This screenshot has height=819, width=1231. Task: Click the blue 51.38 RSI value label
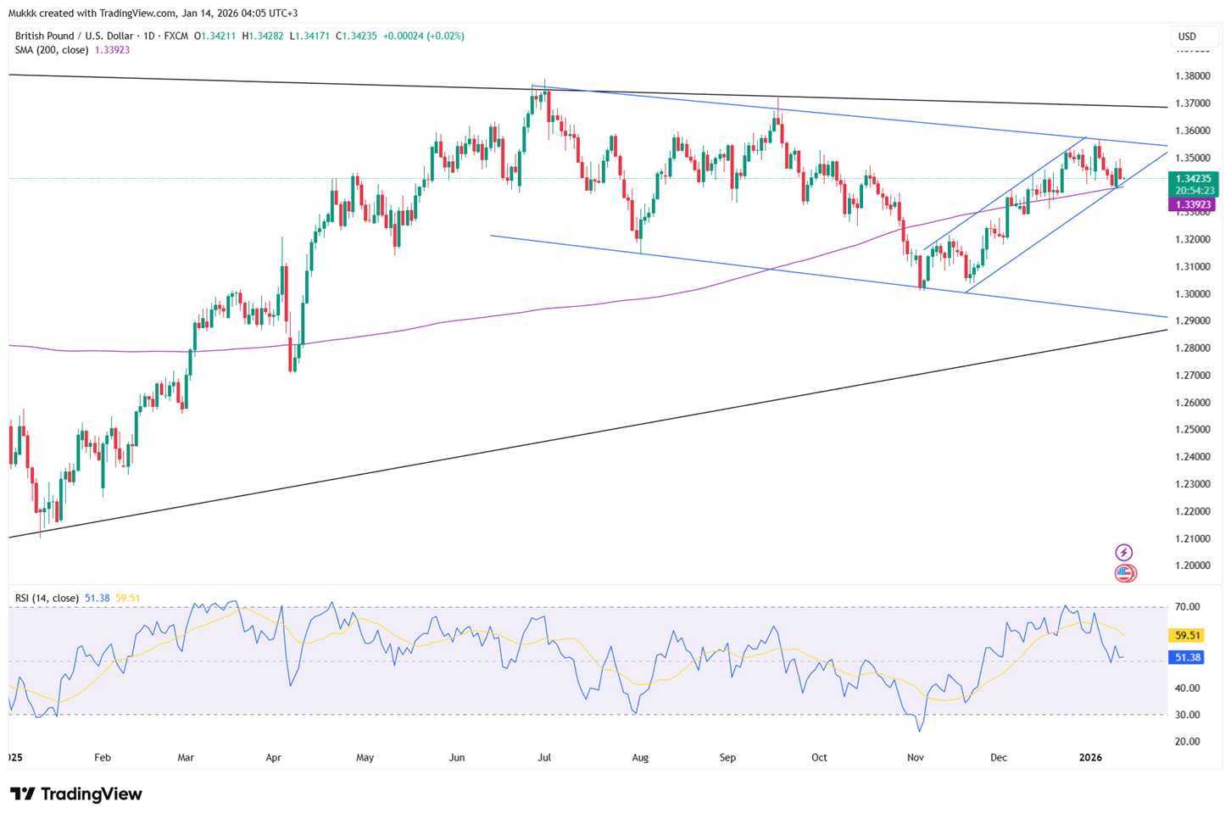pyautogui.click(x=1185, y=658)
